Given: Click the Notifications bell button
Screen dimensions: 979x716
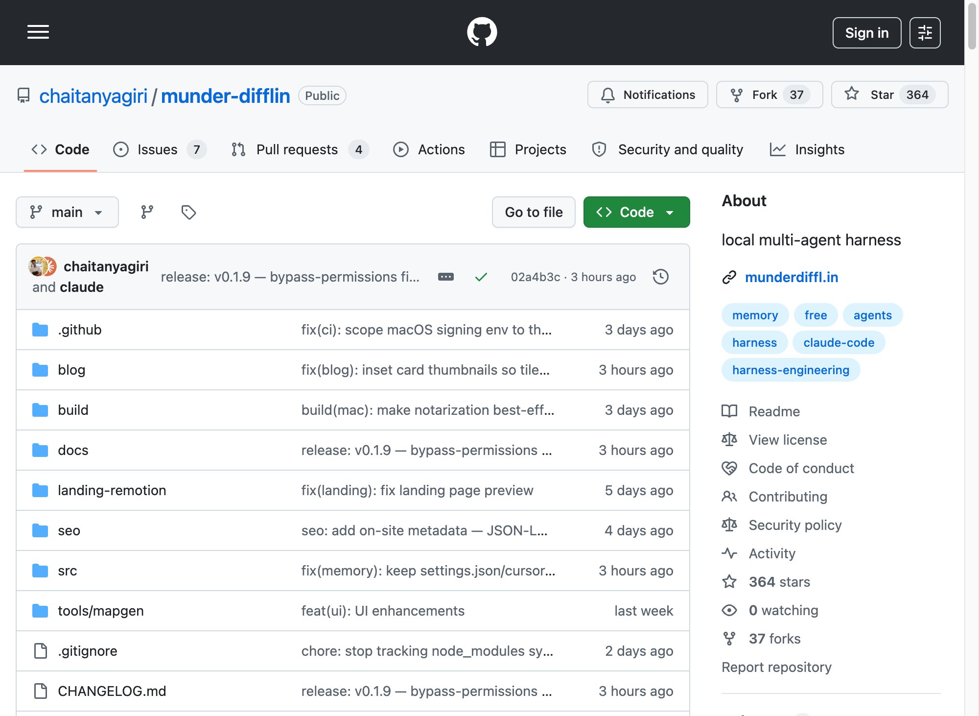Looking at the screenshot, I should coord(647,95).
